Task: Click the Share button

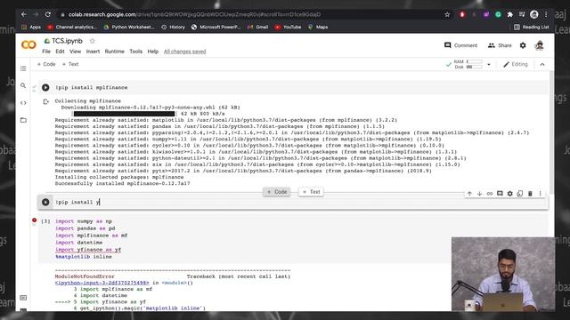Action: click(x=500, y=45)
